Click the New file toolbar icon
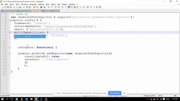 click(2, 7)
